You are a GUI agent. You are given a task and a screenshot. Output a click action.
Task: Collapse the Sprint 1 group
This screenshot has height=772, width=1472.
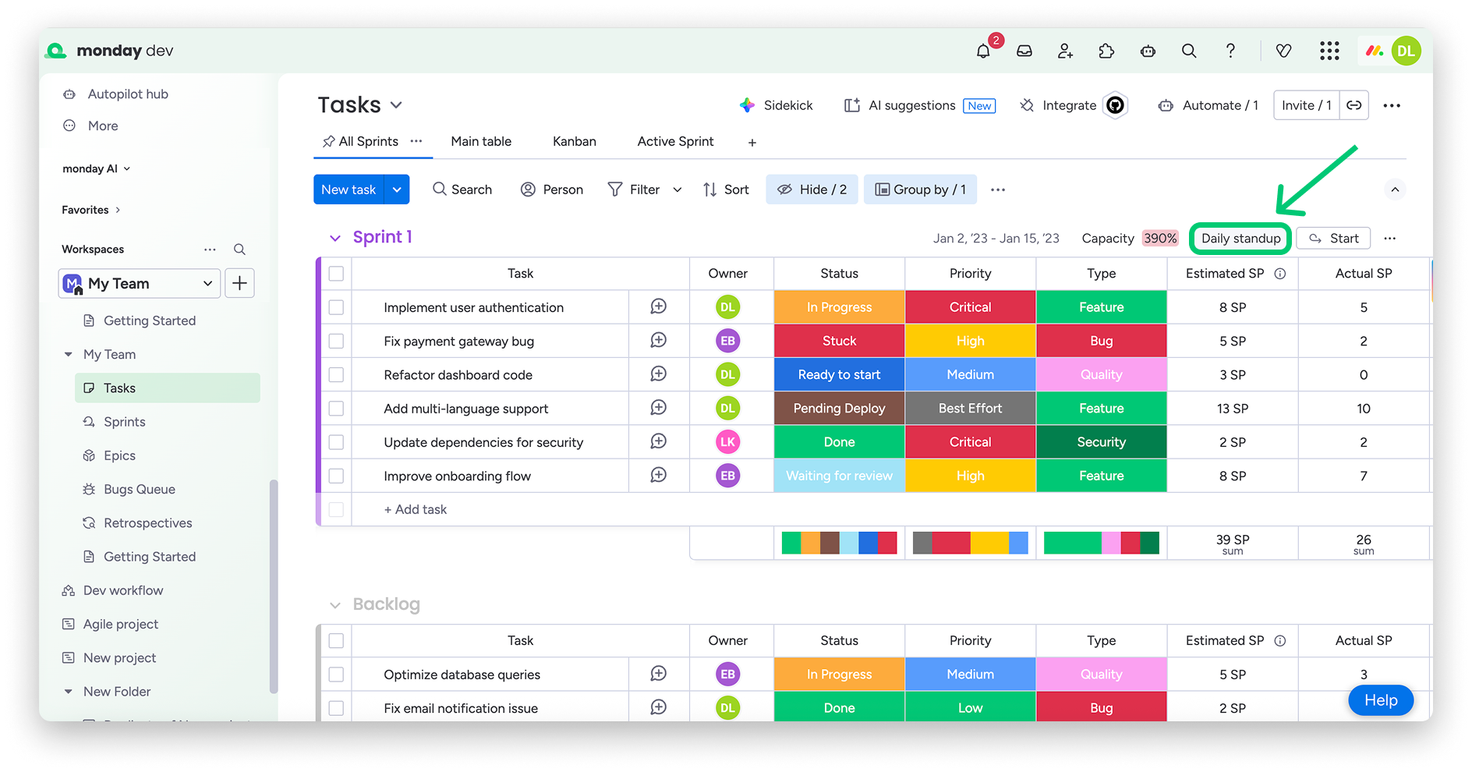click(x=335, y=238)
